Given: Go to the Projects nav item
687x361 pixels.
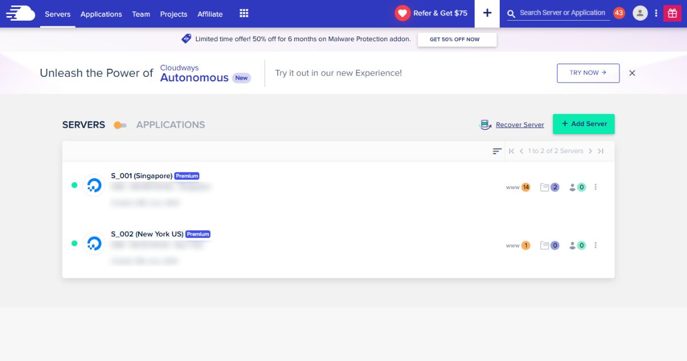Looking at the screenshot, I should (x=173, y=14).
